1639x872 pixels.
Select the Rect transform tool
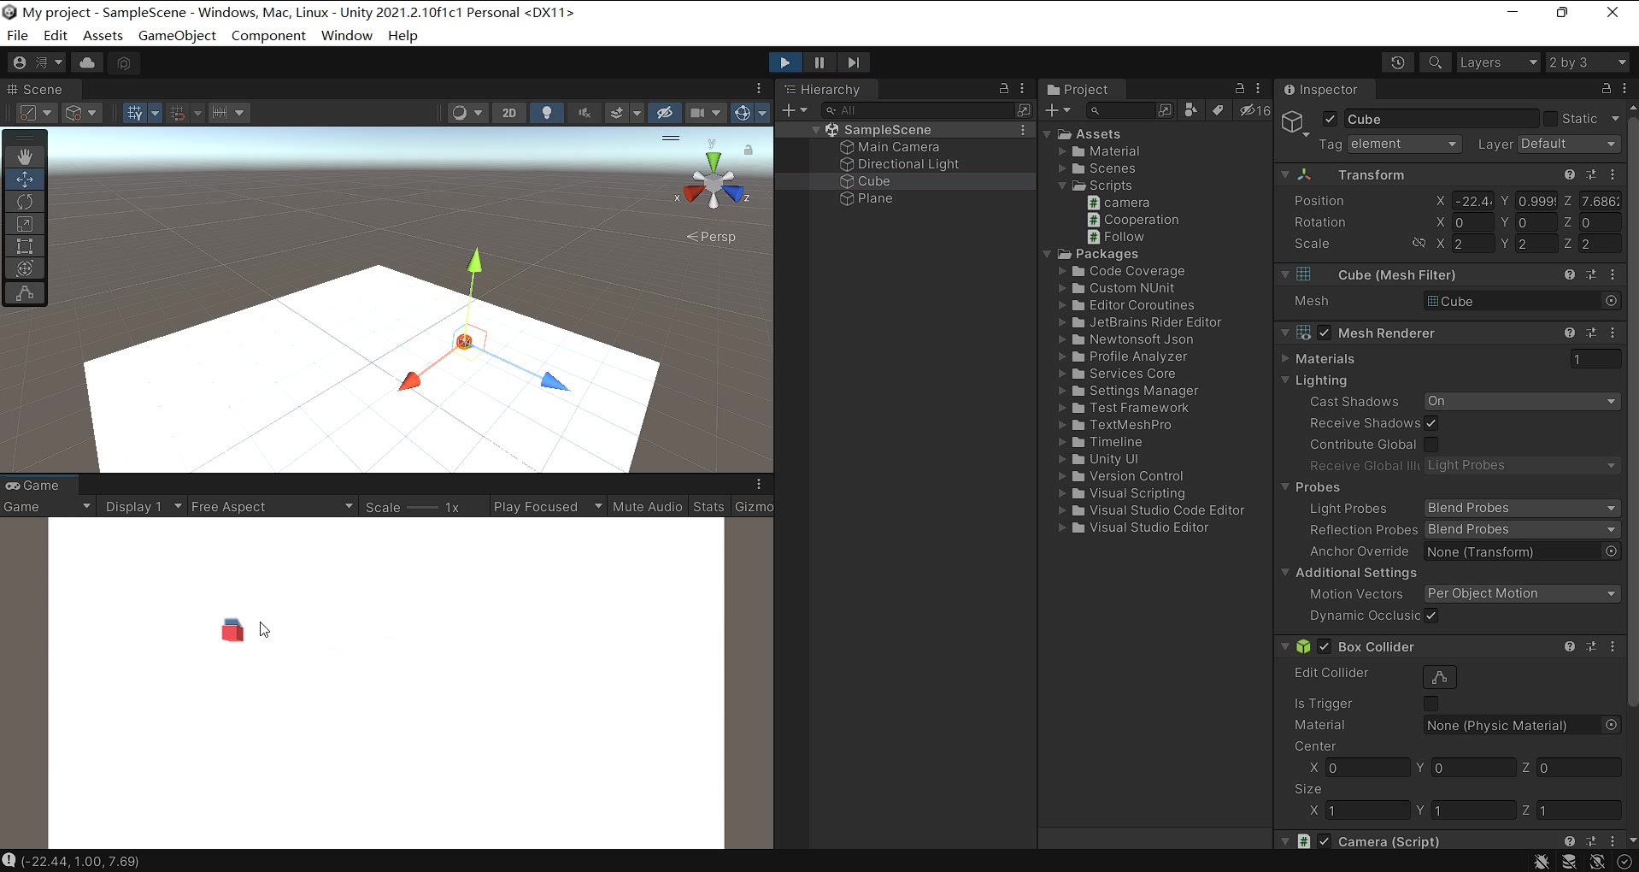[x=25, y=246]
